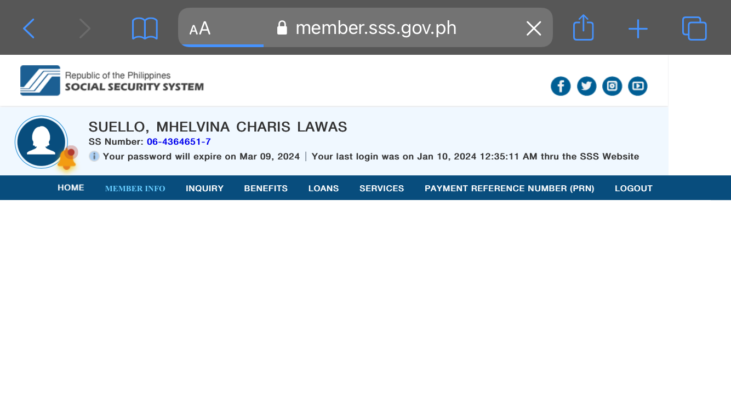Open the AA reader view options
This screenshot has height=411, width=731.
[x=200, y=29]
